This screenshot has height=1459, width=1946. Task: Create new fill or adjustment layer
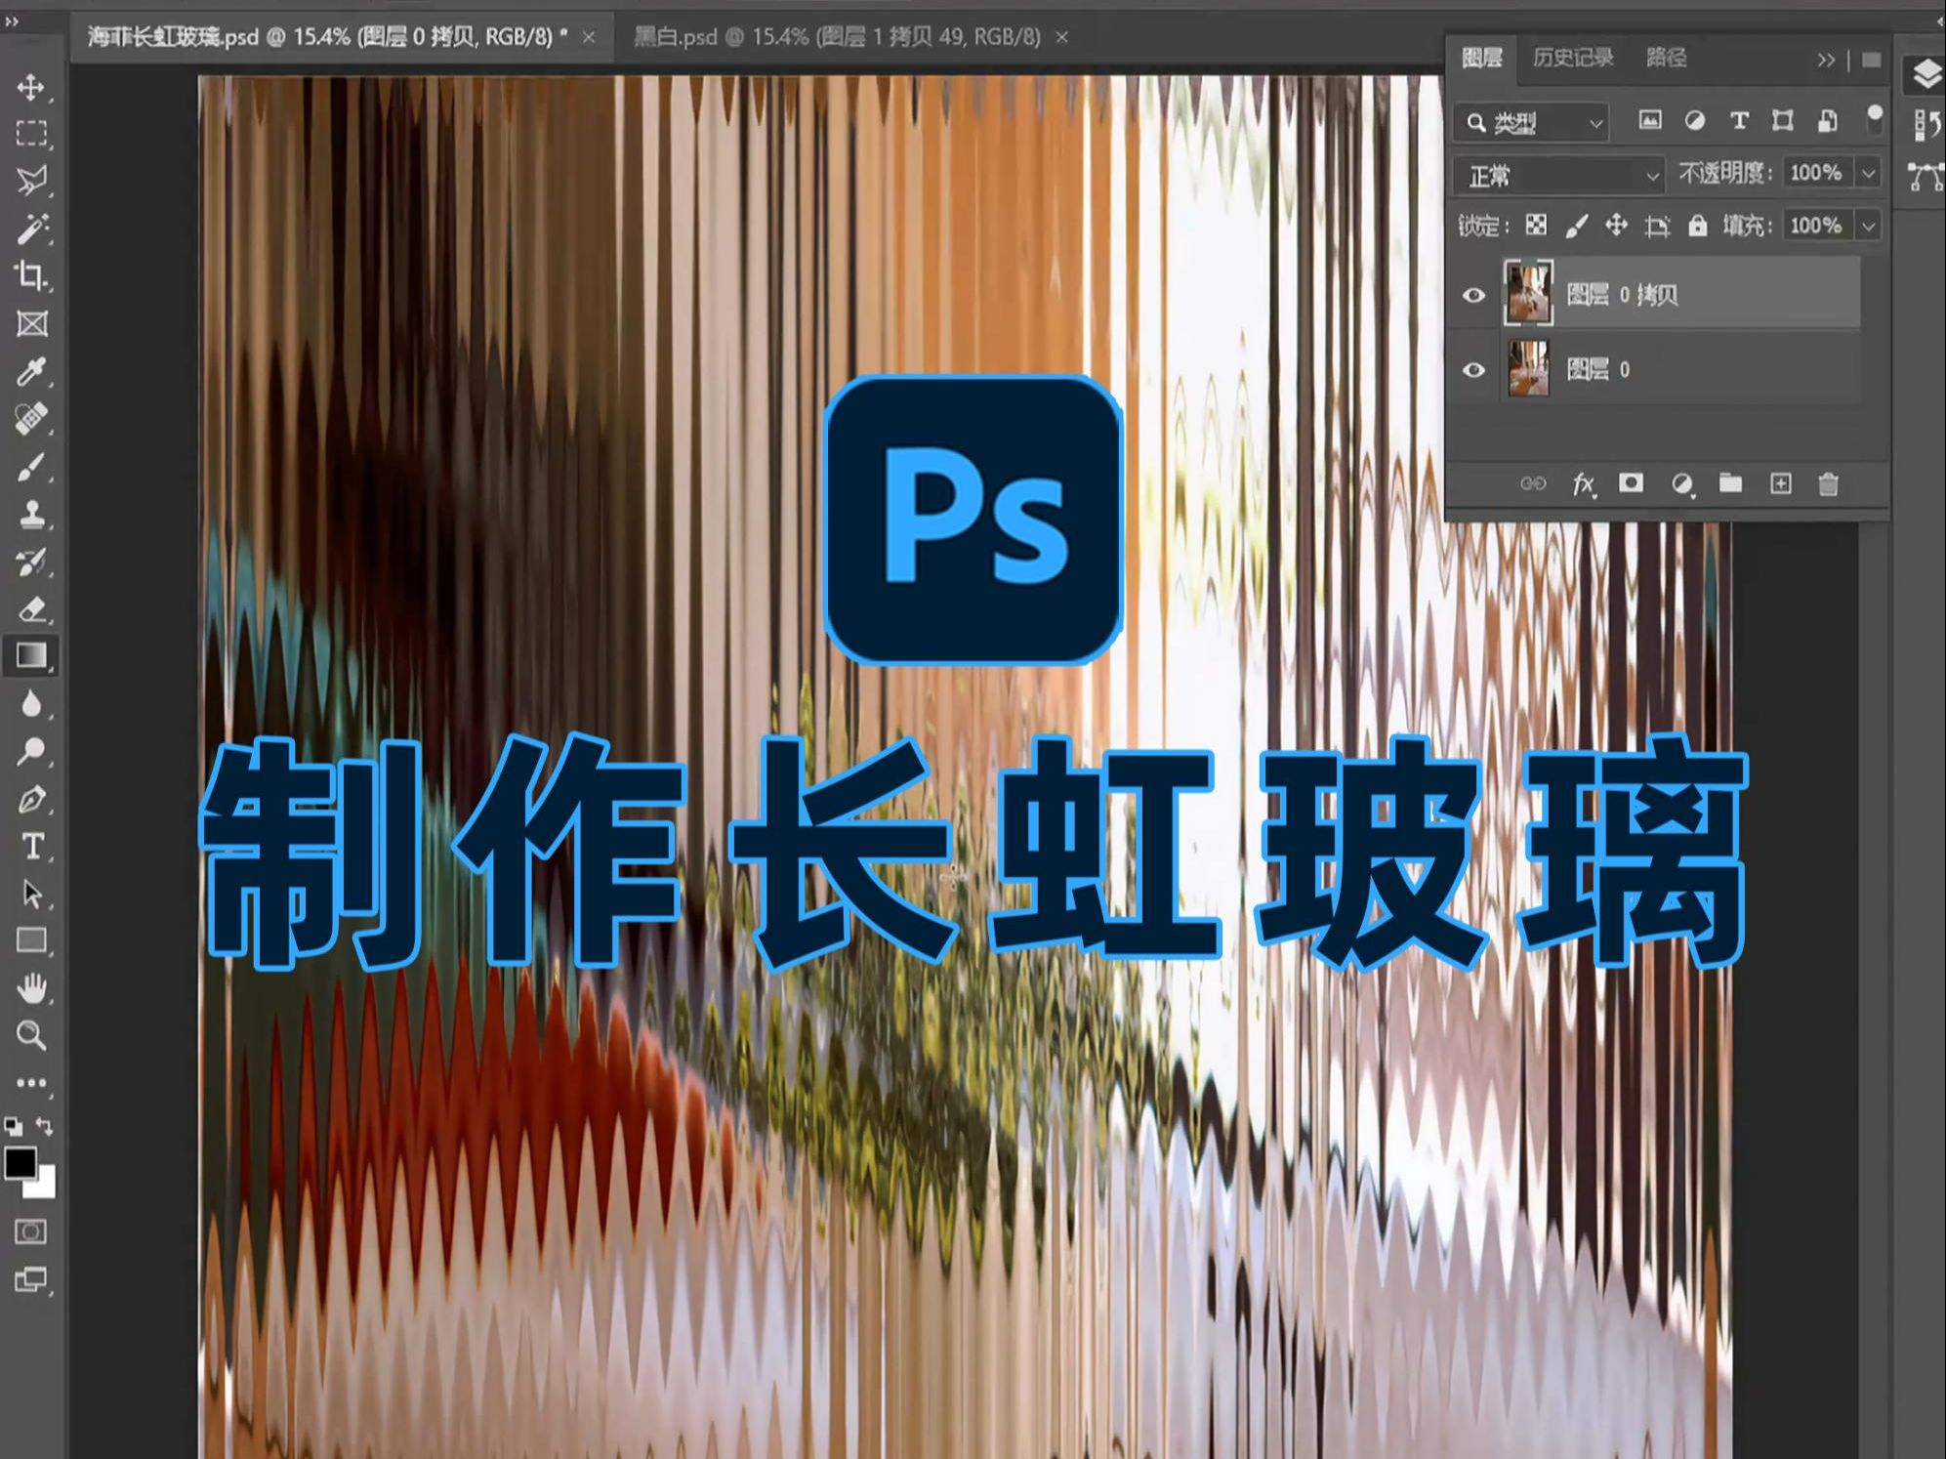1681,483
